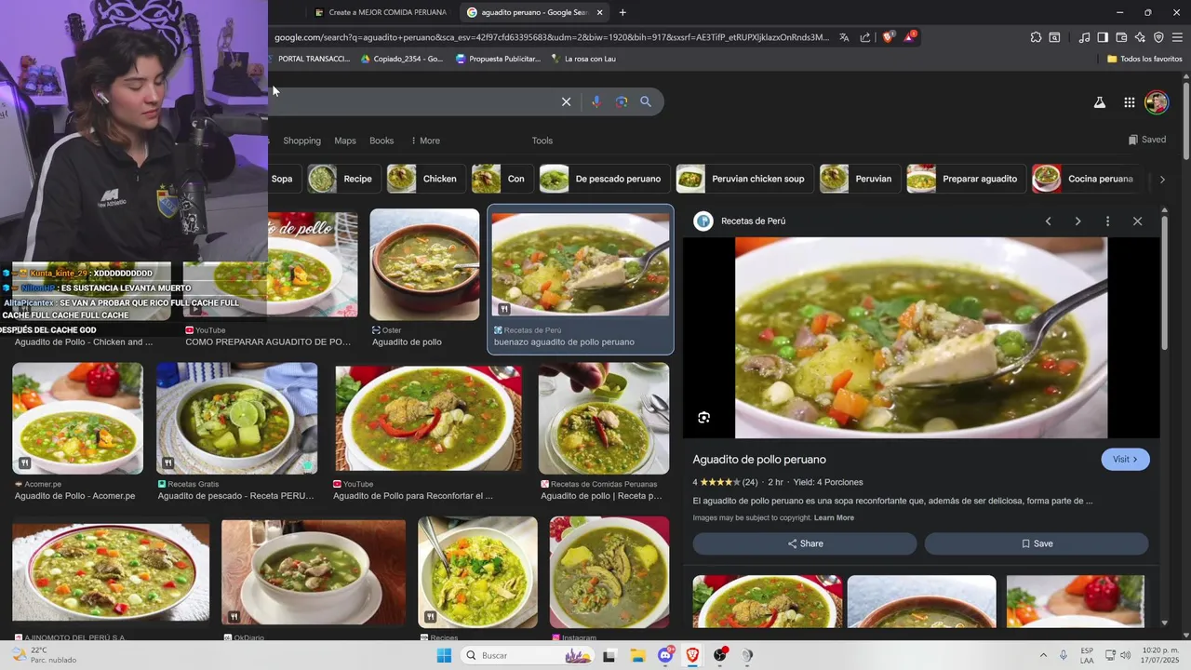
Task: Open Discord from the taskbar
Action: tap(665, 655)
